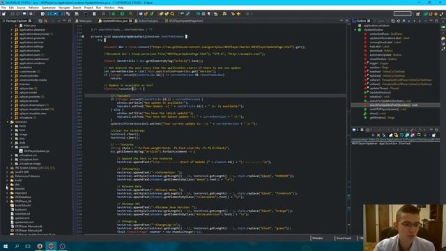Image resolution: width=446 pixels, height=251 pixels.
Task: Click Remove All Terminated Launches double-X icon
Action: (384, 135)
